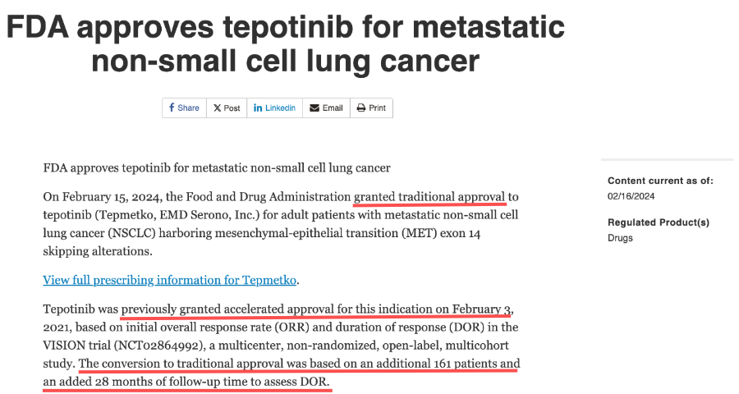Post this article on X
Viewport: 739px width, 394px height.
tap(227, 108)
